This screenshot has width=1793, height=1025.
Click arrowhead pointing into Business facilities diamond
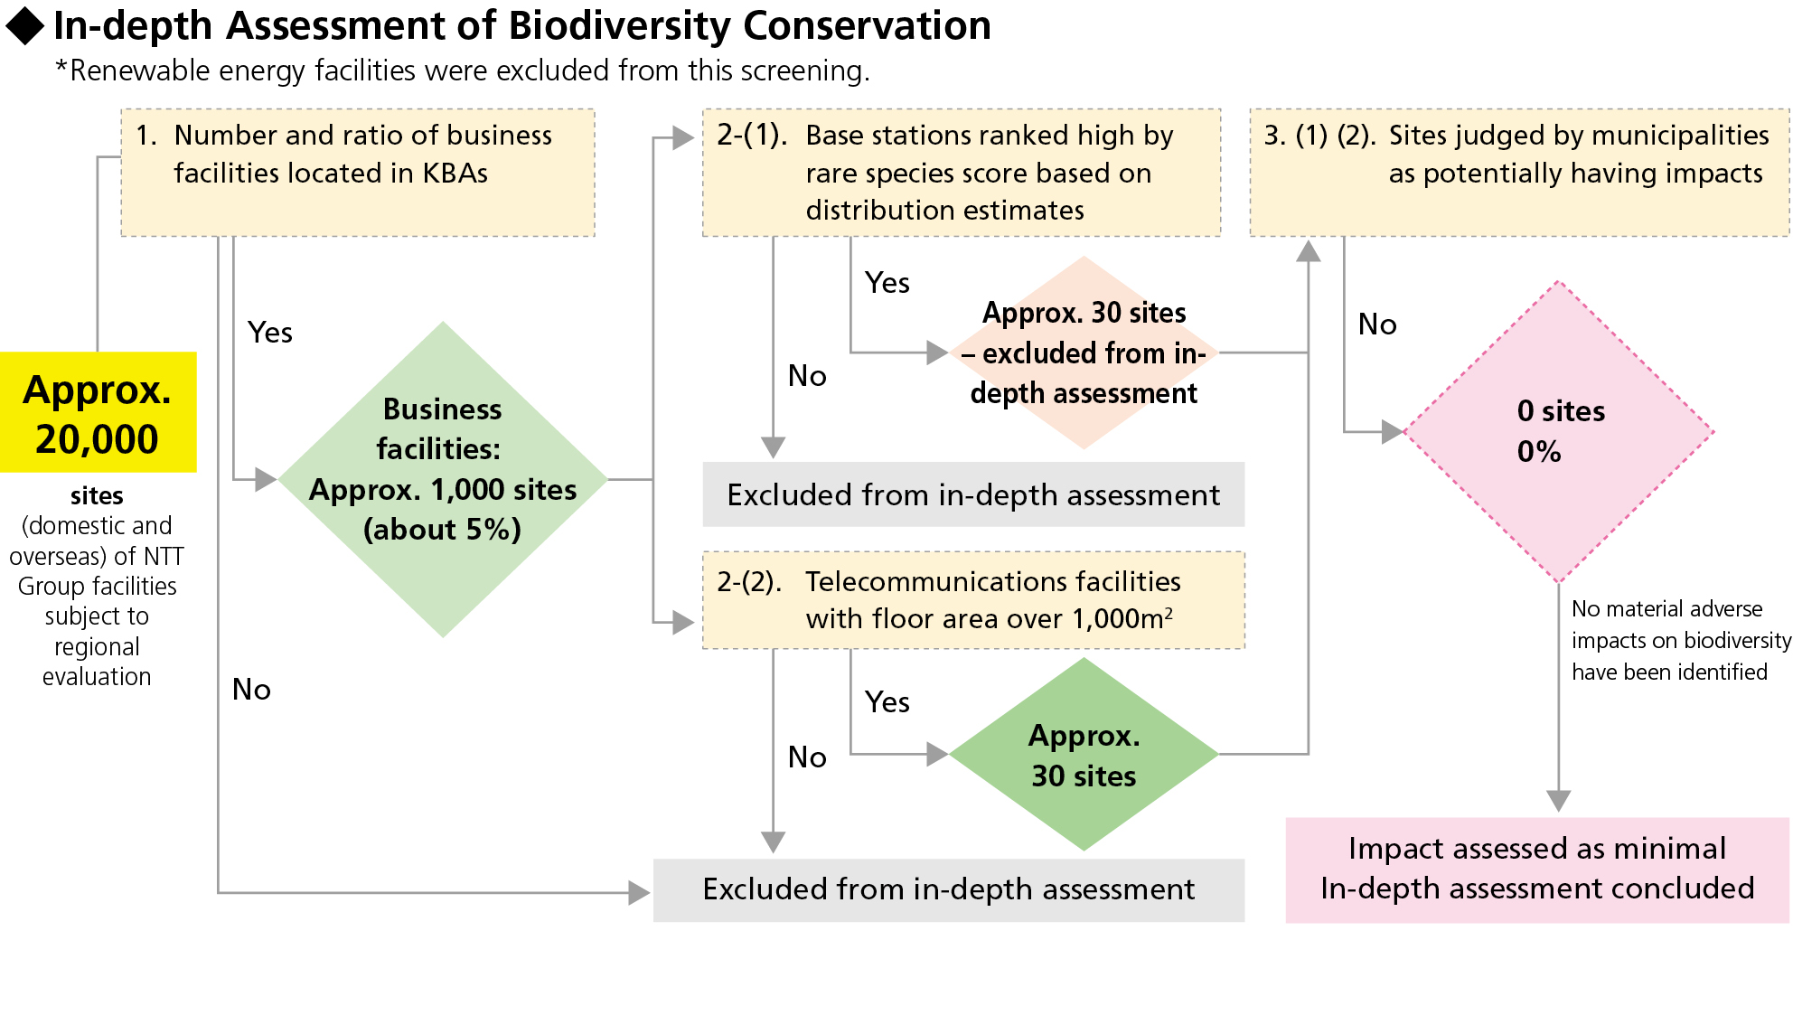pyautogui.click(x=266, y=479)
